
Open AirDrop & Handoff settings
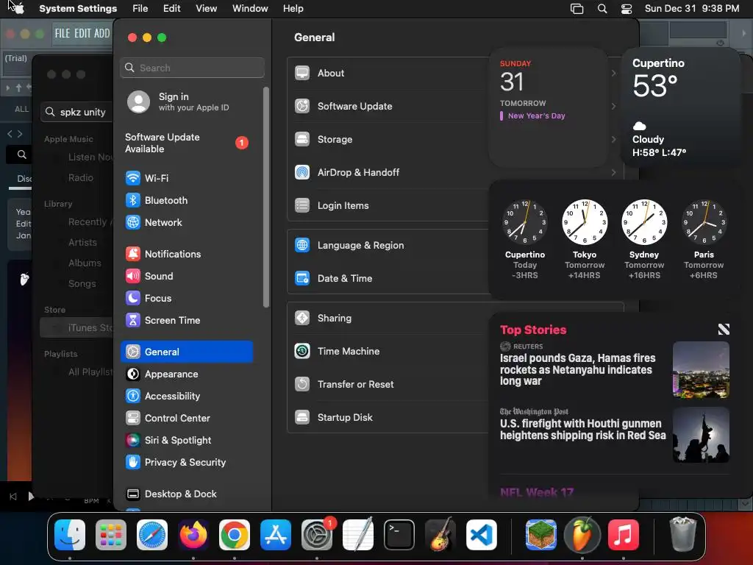point(388,172)
